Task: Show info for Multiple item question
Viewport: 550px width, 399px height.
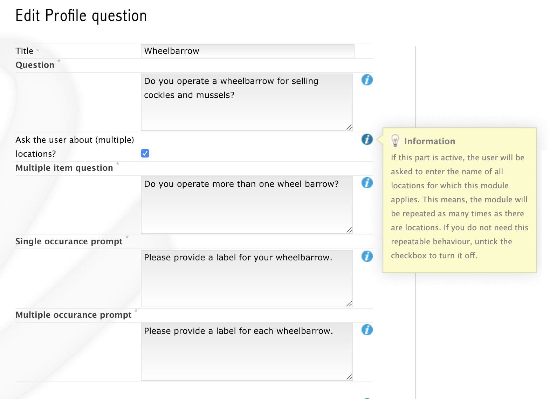Action: 367,183
